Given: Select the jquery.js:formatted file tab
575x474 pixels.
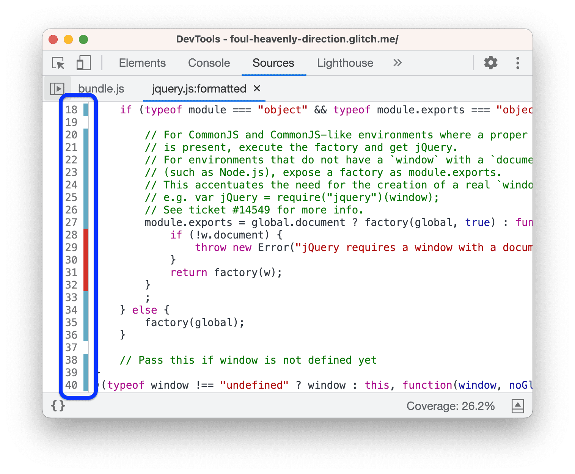Looking at the screenshot, I should coord(199,89).
